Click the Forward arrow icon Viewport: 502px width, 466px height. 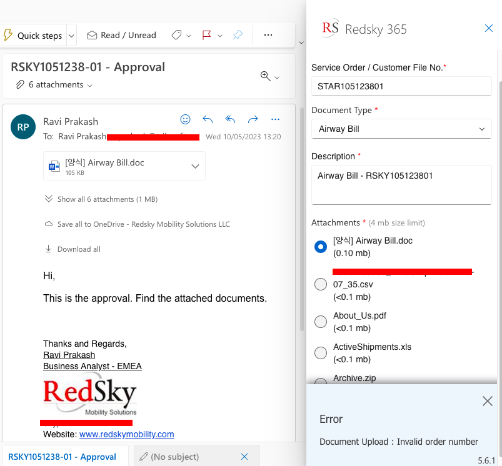(253, 119)
